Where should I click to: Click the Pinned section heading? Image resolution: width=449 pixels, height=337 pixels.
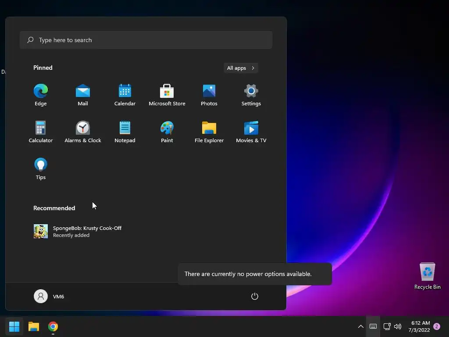(x=43, y=68)
